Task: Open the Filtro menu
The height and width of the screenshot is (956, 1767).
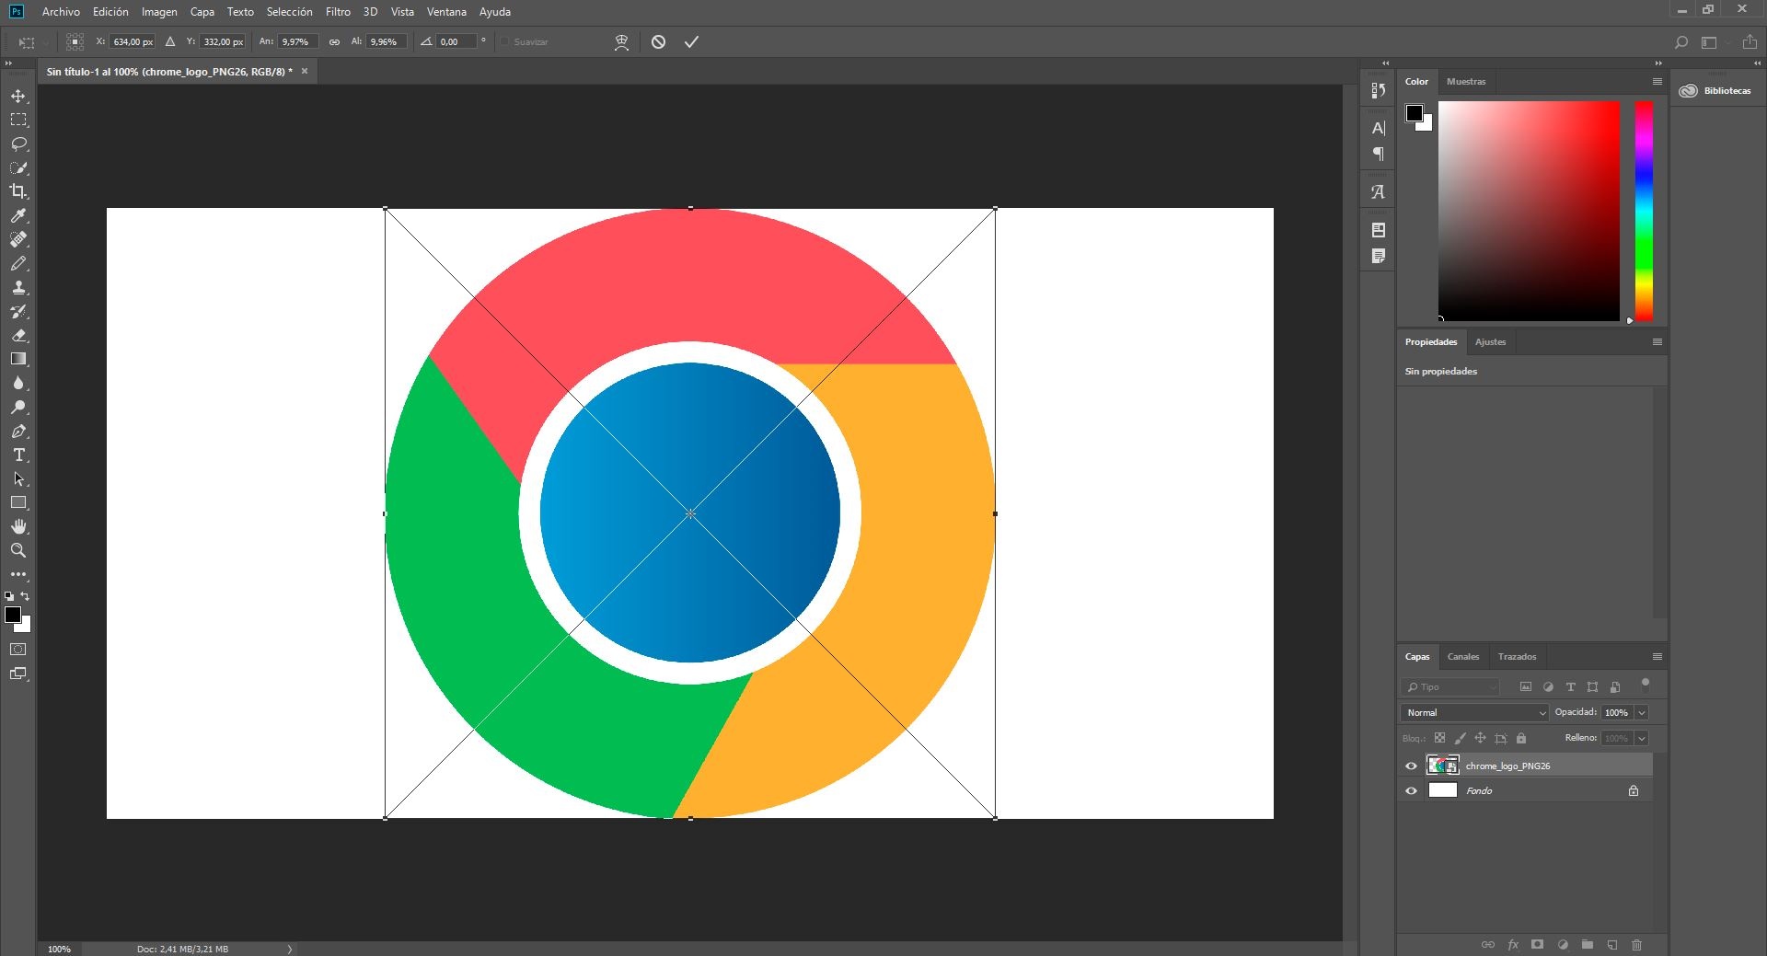Action: (x=337, y=12)
